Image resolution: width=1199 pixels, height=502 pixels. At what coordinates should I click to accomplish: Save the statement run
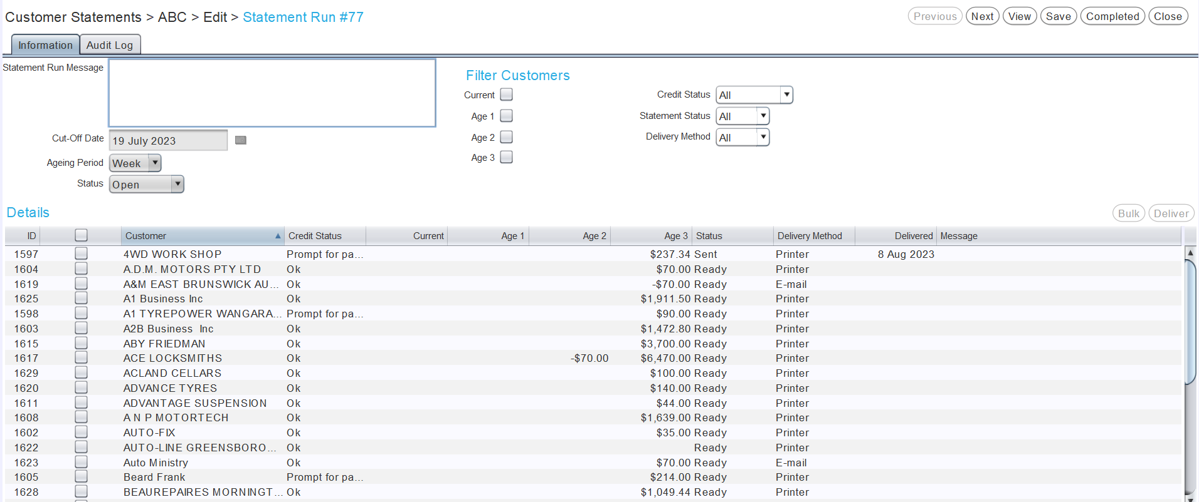pos(1059,16)
